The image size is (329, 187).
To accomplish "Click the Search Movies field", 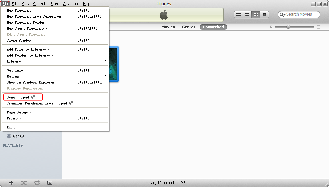I will 299,14.
